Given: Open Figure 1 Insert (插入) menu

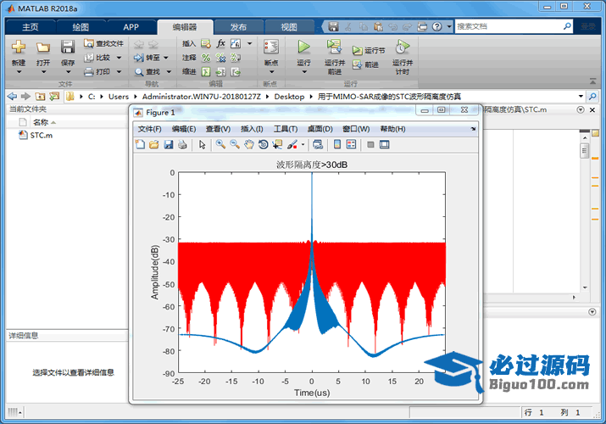Looking at the screenshot, I should (x=252, y=129).
